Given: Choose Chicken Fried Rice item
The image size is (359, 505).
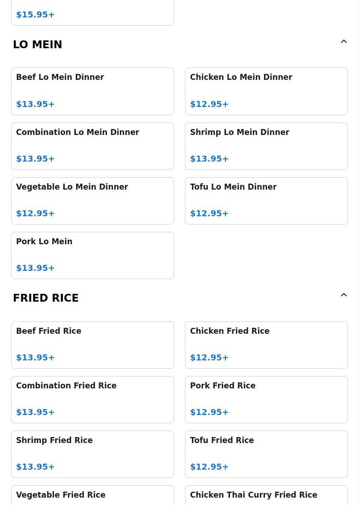Looking at the screenshot, I should [x=266, y=345].
